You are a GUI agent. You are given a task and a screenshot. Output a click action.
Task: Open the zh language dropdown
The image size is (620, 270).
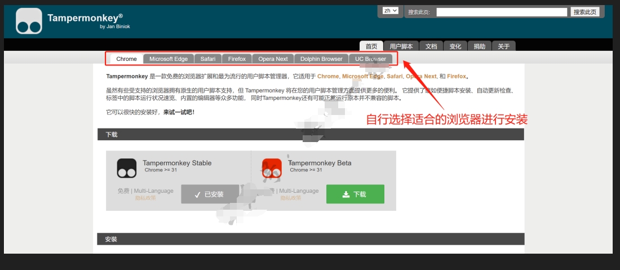(391, 11)
